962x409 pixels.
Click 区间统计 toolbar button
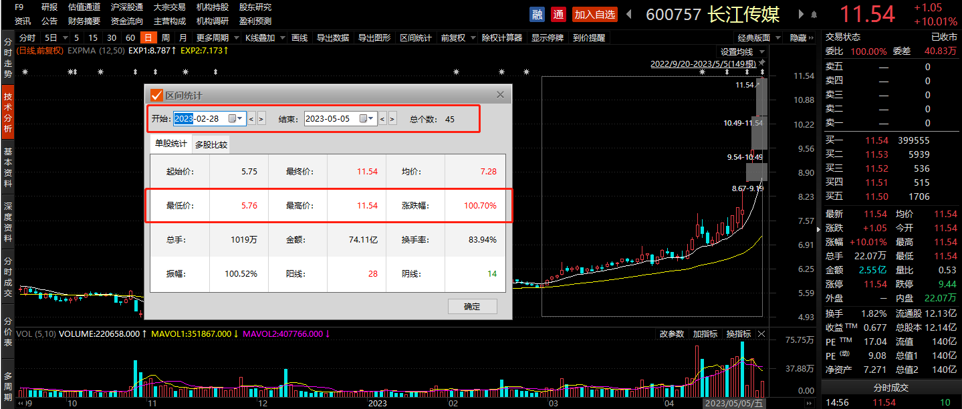point(416,38)
